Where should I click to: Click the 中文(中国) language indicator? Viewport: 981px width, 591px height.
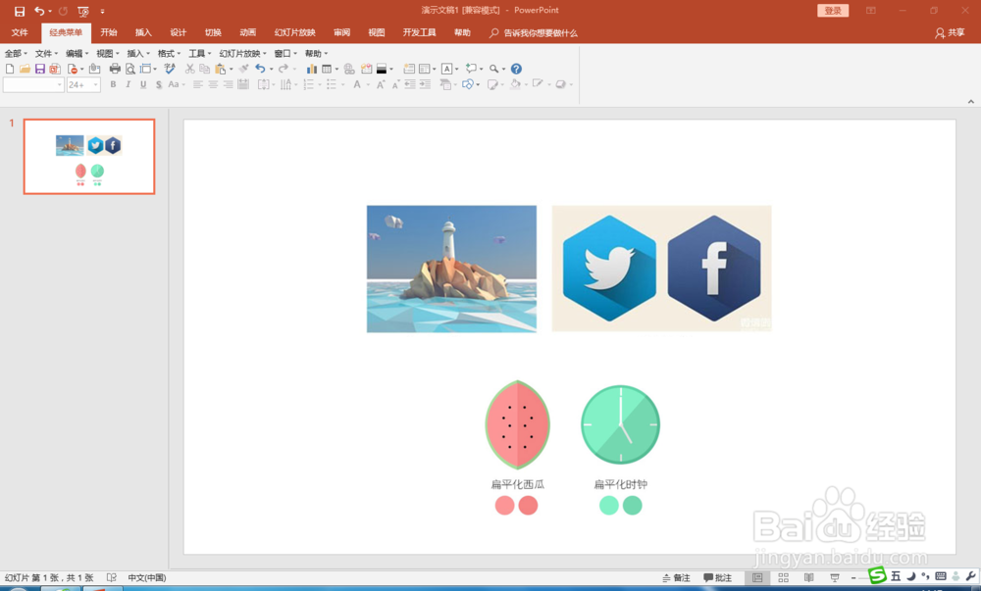tap(147, 578)
